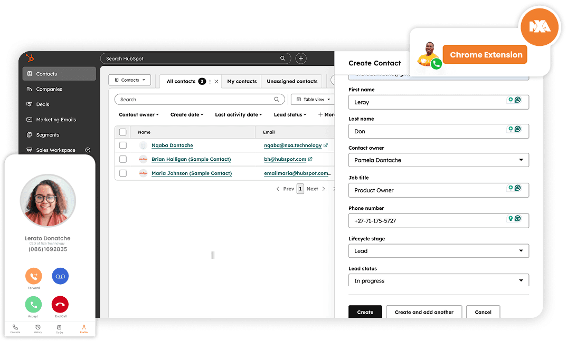This screenshot has height=341, width=567.
Task: End the call with the red button
Action: [60, 305]
